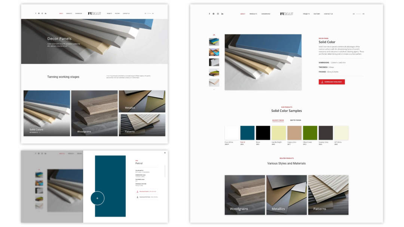
Task: Open Products menu on Decor Panels page
Action: tap(69, 13)
